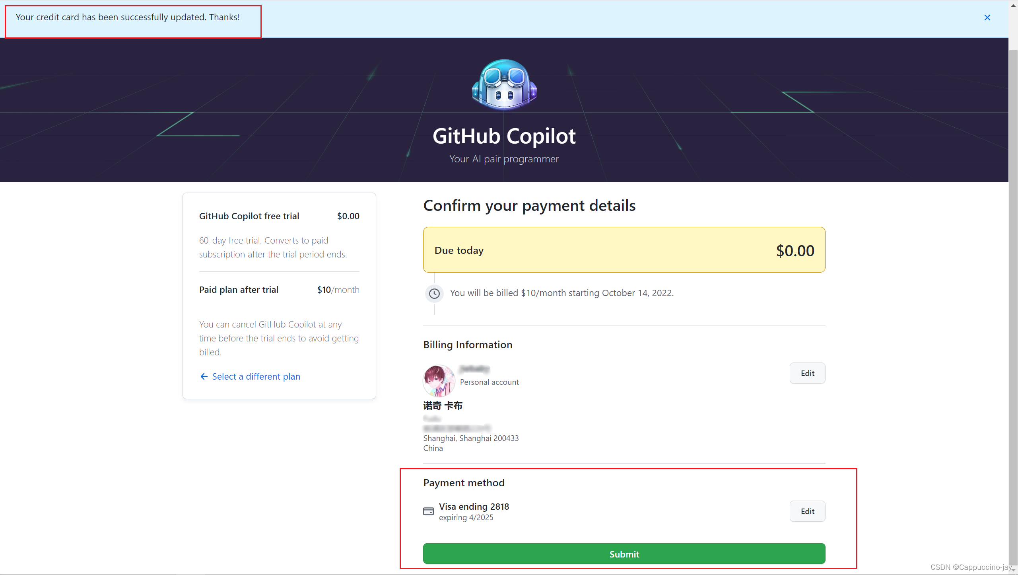Screen dimensions: 1018x575
Task: Click the scrollbar down arrow
Action: point(1013,570)
